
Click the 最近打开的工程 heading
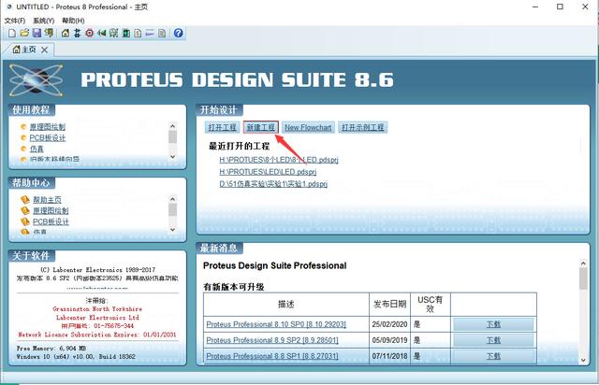coord(240,146)
